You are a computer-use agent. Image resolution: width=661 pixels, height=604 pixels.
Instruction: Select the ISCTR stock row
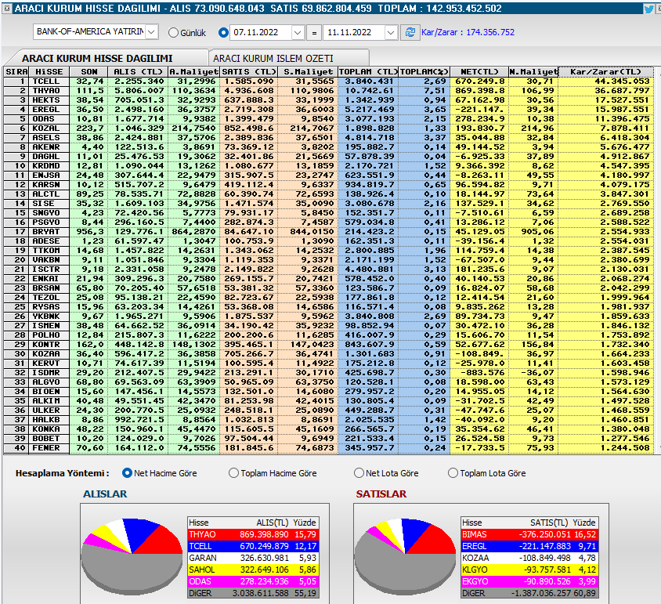(x=329, y=269)
